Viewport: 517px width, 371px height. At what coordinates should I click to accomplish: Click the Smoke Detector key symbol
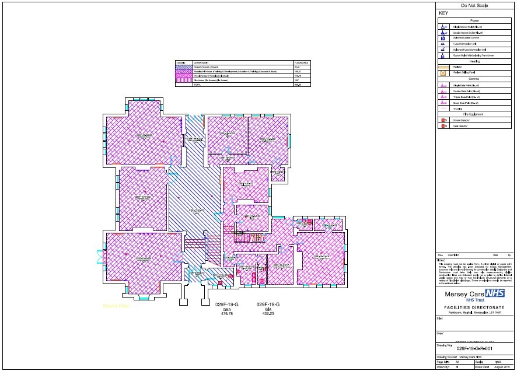(444, 120)
